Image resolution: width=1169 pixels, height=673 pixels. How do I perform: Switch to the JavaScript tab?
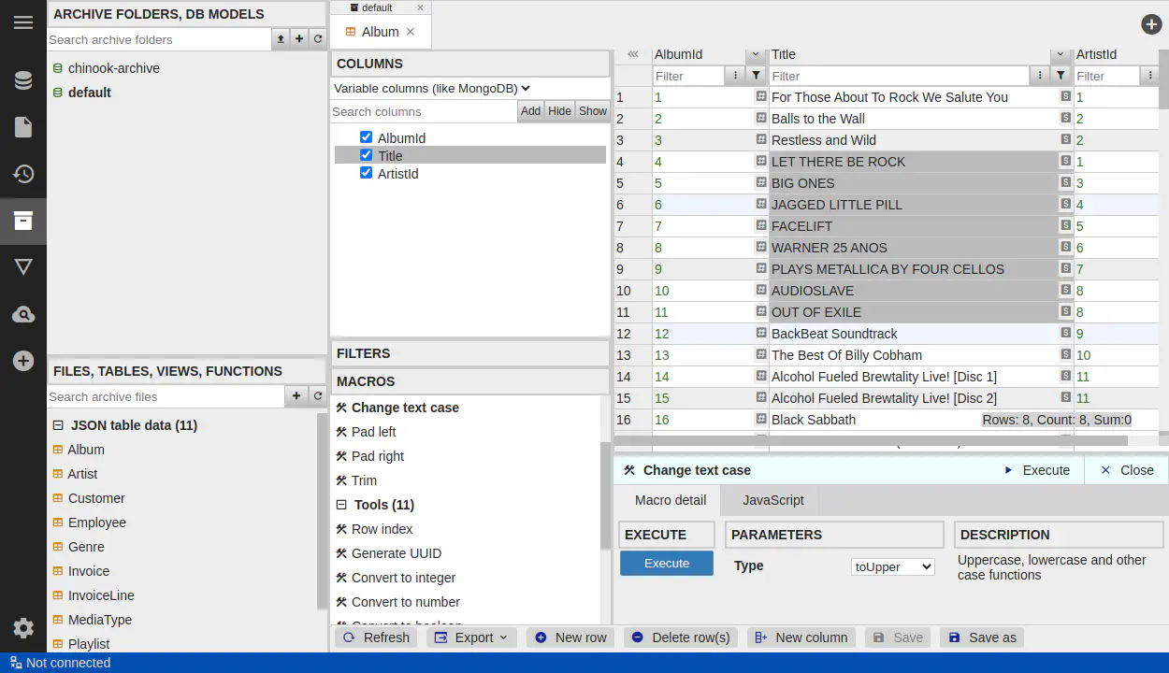pos(772,500)
